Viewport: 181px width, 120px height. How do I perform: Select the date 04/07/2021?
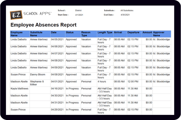57,53
